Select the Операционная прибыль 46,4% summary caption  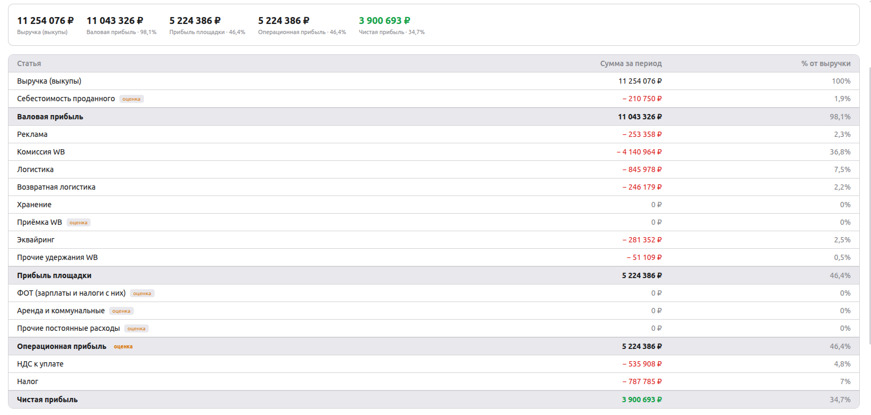[302, 32]
